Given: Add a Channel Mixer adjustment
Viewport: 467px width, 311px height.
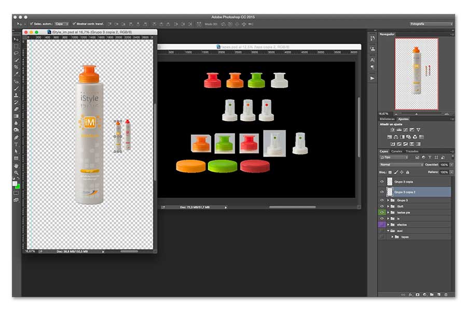Looking at the screenshot, I should point(415,137).
